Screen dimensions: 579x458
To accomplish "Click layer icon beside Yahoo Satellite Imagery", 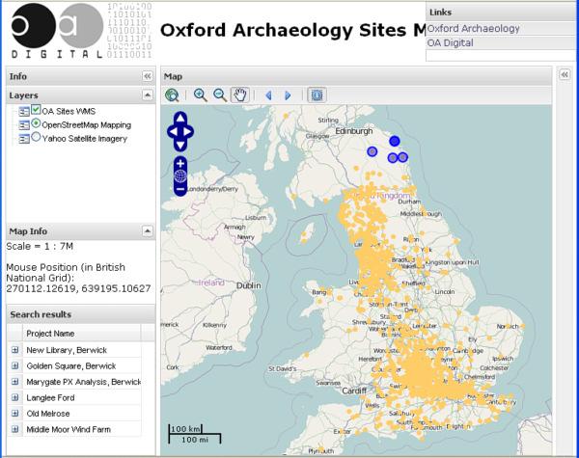I will click(24, 139).
